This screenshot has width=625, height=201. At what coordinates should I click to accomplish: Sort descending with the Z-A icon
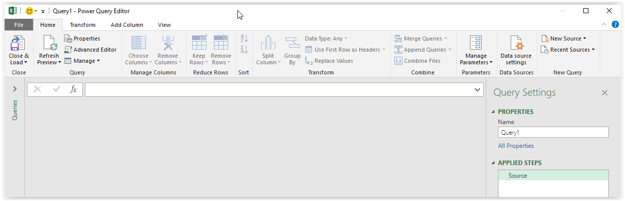coord(244,50)
